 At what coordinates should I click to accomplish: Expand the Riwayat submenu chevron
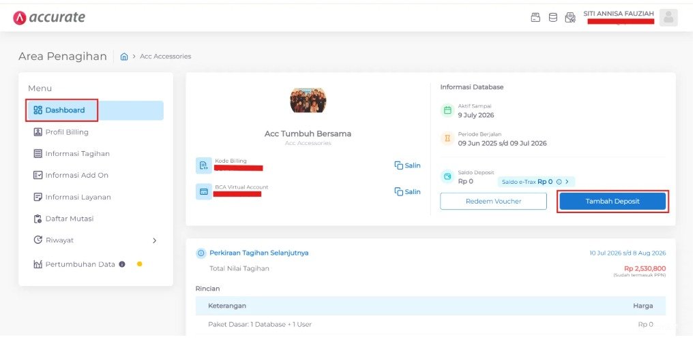click(154, 240)
